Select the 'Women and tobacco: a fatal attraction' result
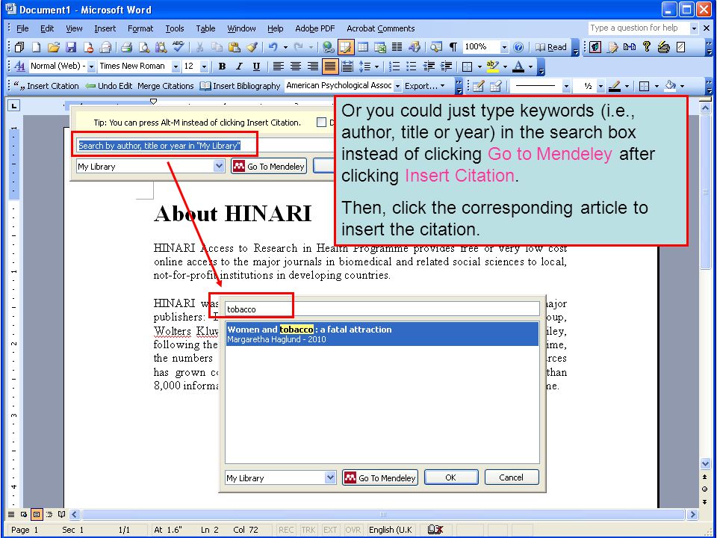The width and height of the screenshot is (717, 538). point(382,334)
